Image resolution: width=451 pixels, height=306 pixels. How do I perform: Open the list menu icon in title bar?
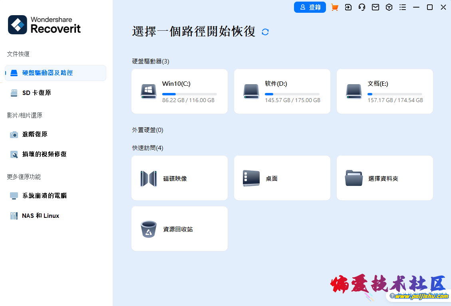click(x=403, y=7)
